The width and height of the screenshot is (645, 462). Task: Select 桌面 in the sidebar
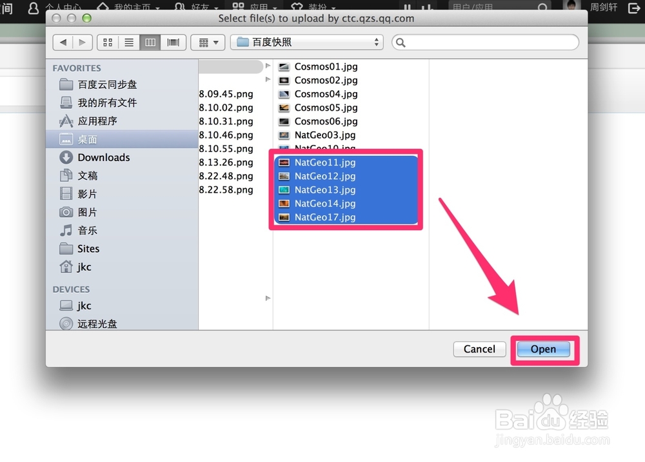pos(122,139)
